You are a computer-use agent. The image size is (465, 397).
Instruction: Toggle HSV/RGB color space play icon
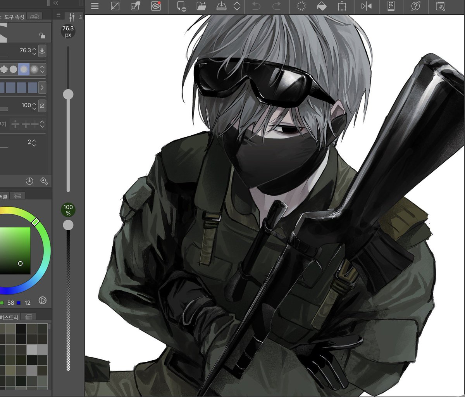point(43,300)
